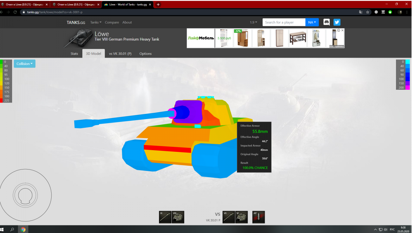Open the volume tray icon
Viewport: 415px width, 233px height.
pyautogui.click(x=386, y=229)
